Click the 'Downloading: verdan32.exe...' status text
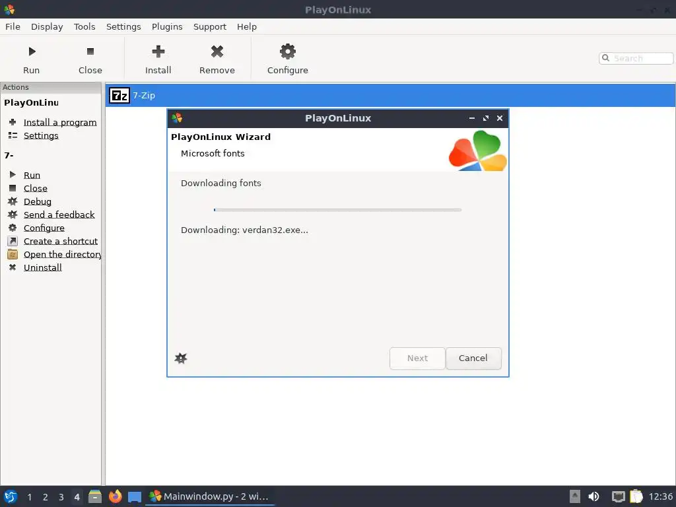The height and width of the screenshot is (507, 676). click(x=244, y=230)
